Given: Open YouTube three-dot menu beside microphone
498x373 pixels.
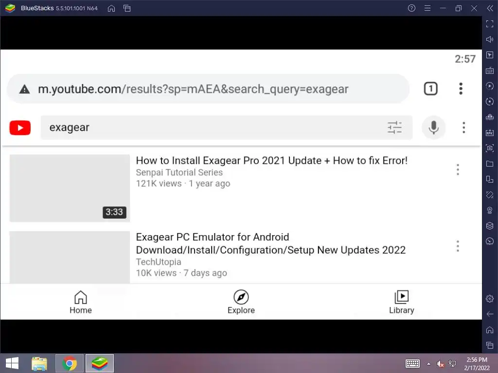Looking at the screenshot, I should pos(463,128).
